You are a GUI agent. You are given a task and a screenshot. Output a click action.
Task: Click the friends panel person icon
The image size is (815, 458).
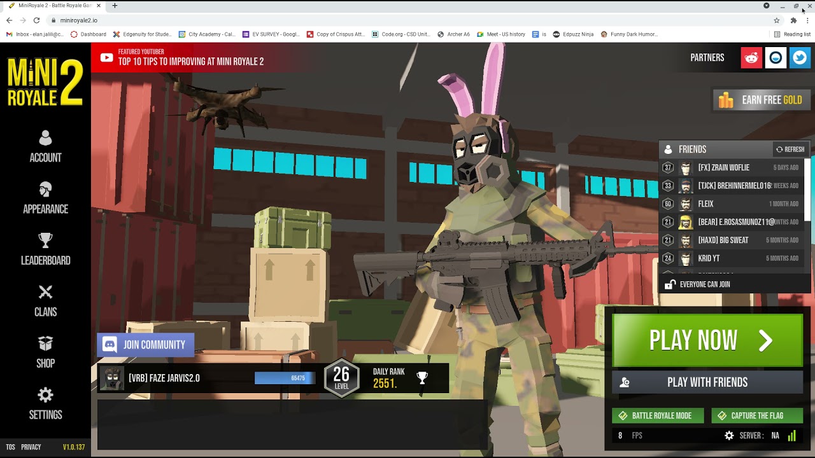click(x=668, y=149)
